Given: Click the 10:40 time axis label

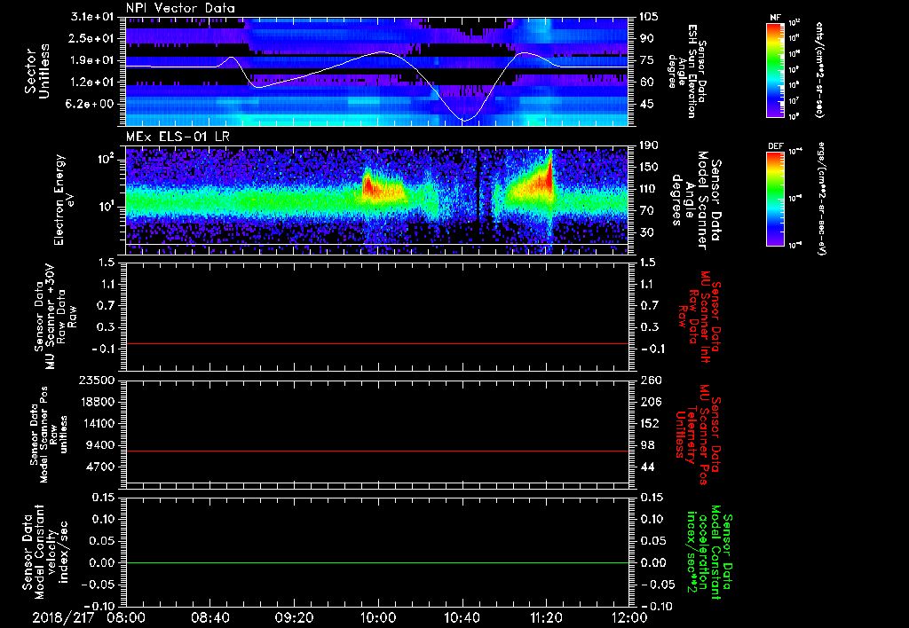Looking at the screenshot, I should pos(462,616).
